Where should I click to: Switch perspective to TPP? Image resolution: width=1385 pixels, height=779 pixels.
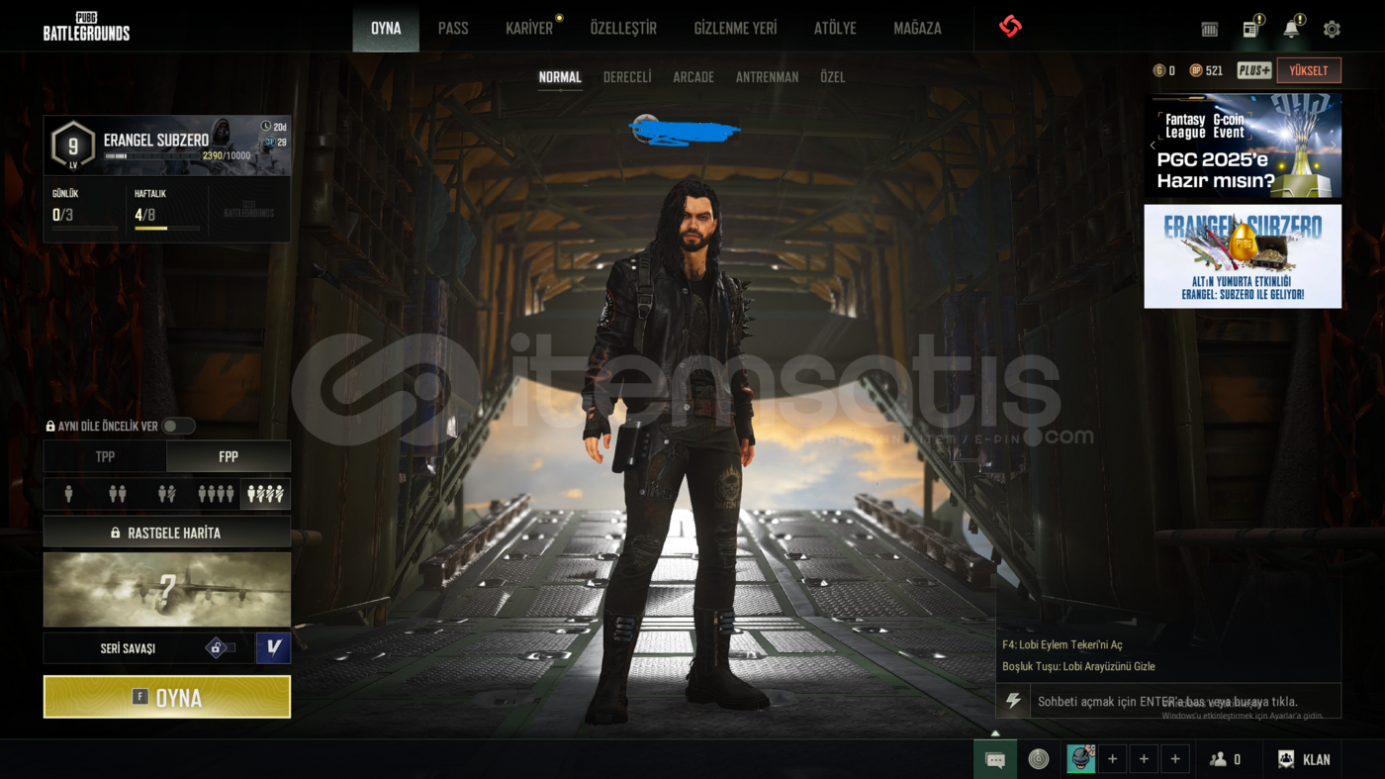[105, 456]
